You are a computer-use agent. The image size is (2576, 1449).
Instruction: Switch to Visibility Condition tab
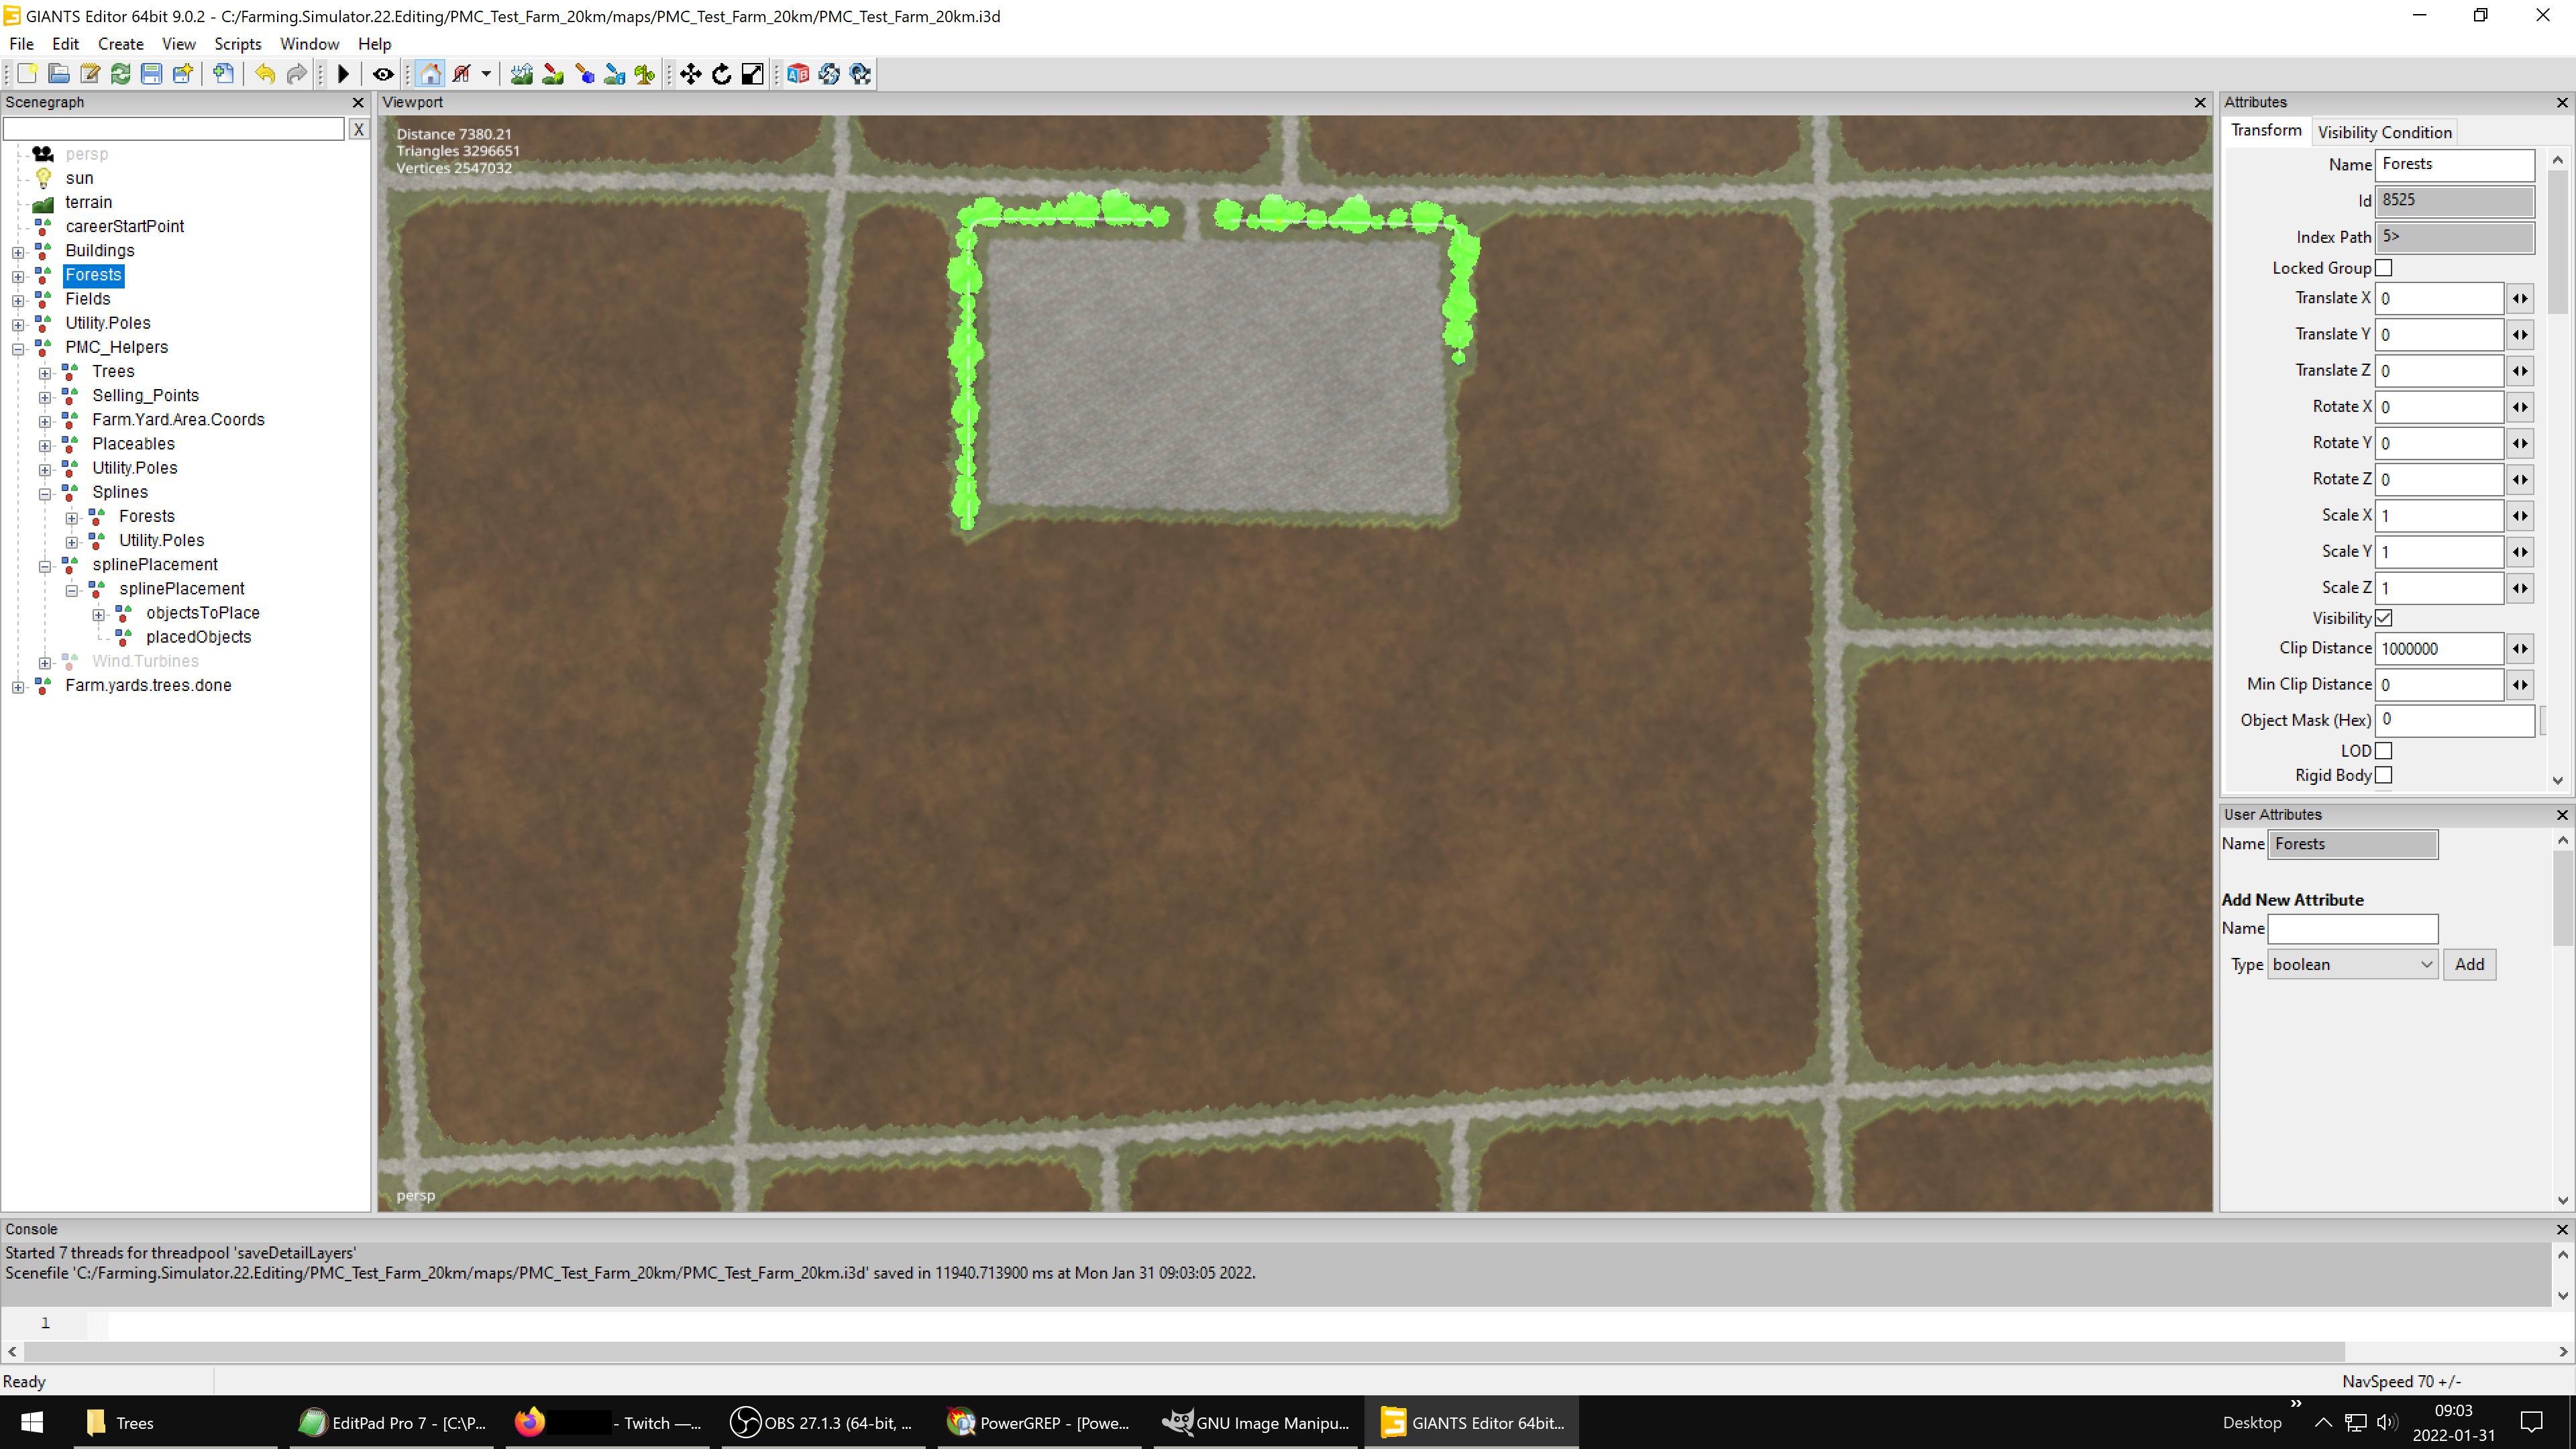[x=2384, y=132]
